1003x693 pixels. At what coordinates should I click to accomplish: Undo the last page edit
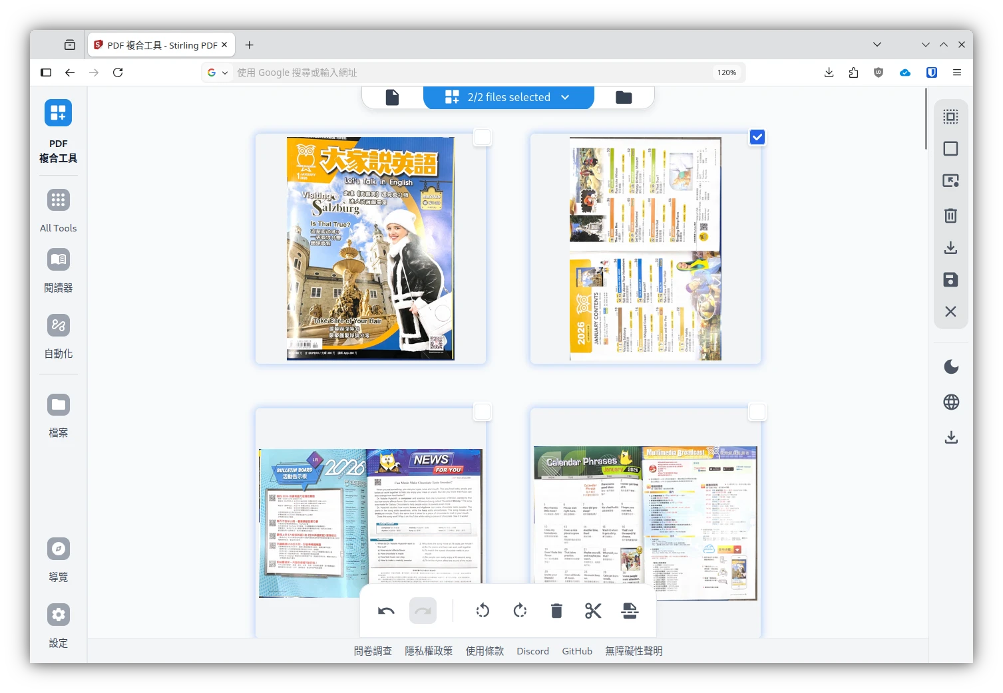coord(386,611)
